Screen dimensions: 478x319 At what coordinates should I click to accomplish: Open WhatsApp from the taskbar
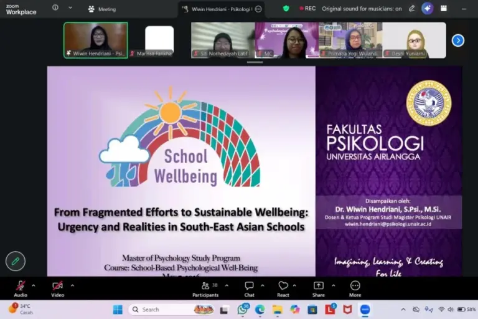243,310
